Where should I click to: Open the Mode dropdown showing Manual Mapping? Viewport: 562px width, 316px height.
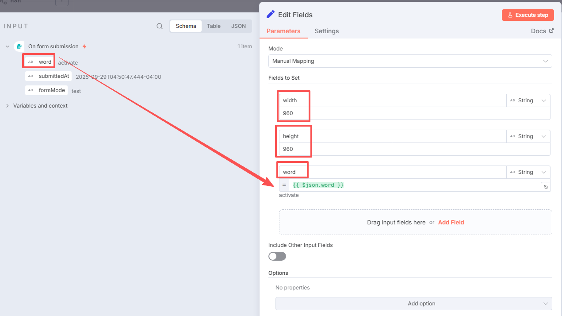pos(410,61)
